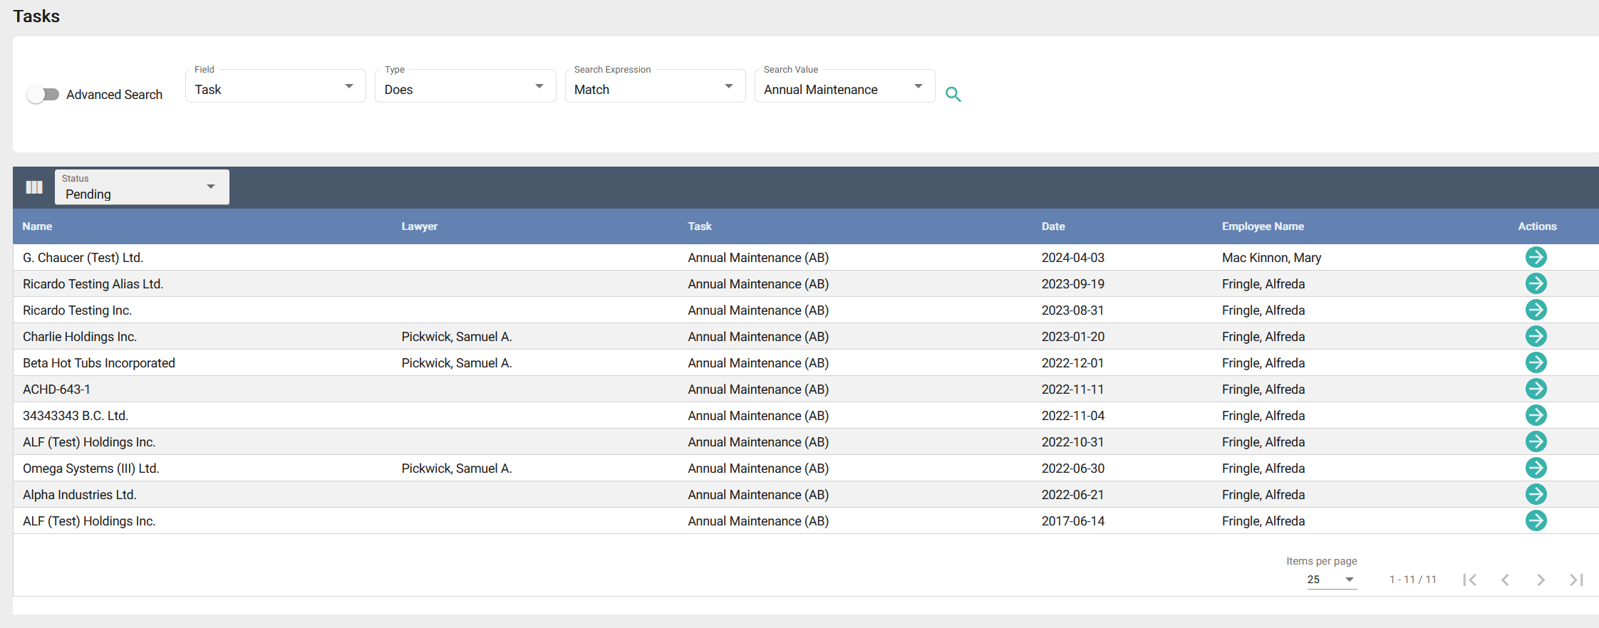Open the Type dropdown showing Does
Viewport: 1599px width, 628px height.
click(x=465, y=86)
